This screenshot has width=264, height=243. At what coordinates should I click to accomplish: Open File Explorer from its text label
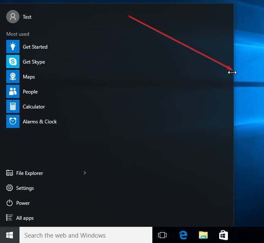click(29, 173)
